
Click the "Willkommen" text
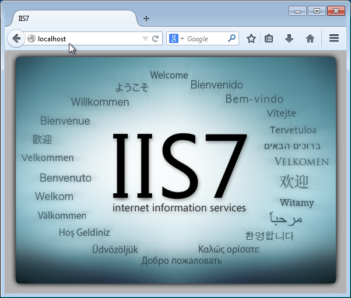pyautogui.click(x=100, y=102)
